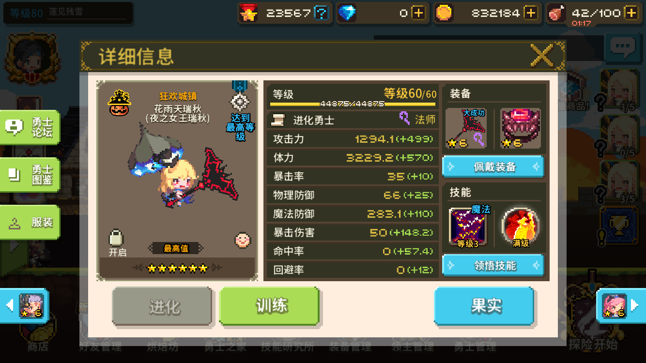The height and width of the screenshot is (363, 646).
Task: Toggle the padlock 开启 lock on hero
Action: coord(117,242)
